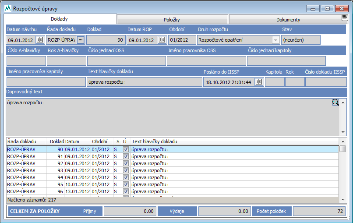
Task: Open calendar for Posláno do IISSP
Action: tap(258, 82)
